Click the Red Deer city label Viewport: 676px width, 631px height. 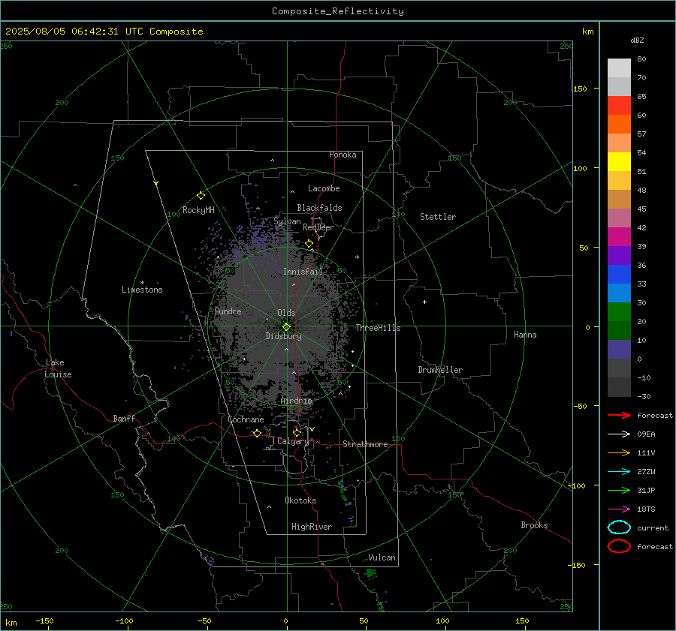(x=318, y=227)
